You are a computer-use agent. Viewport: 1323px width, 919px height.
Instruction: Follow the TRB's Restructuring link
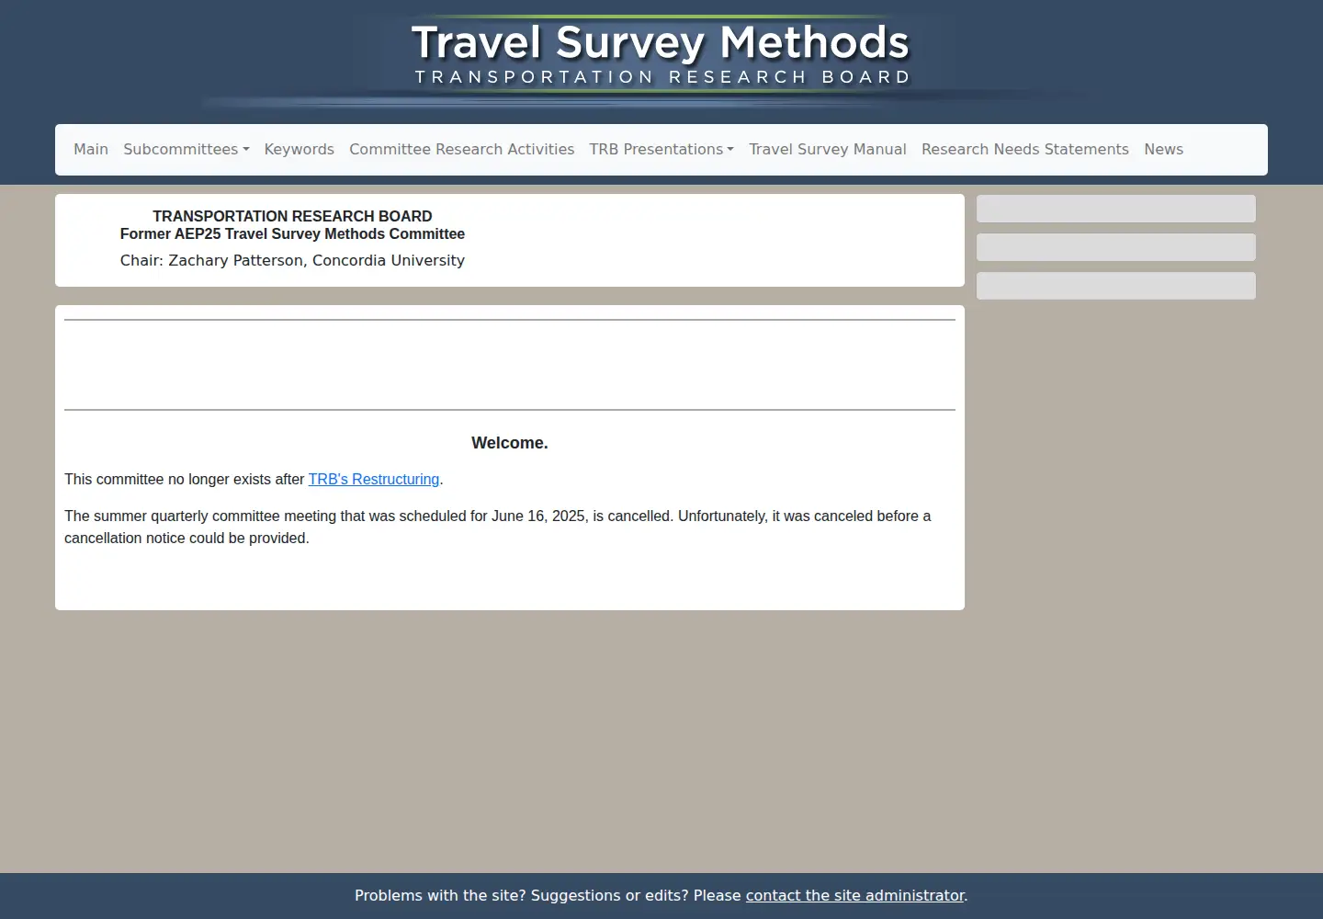(374, 479)
